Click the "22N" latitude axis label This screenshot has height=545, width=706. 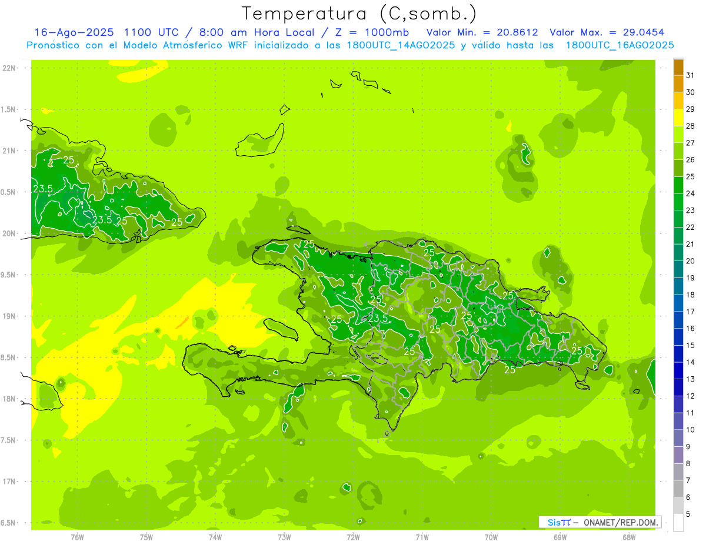point(9,68)
